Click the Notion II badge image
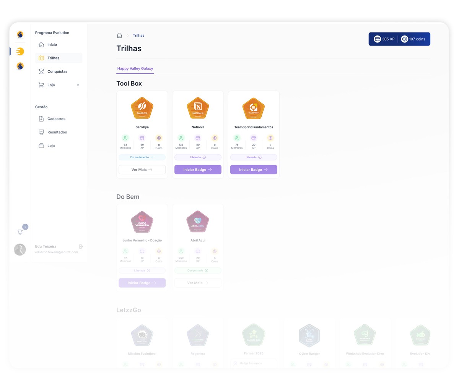Screen dimensions: 459x379 [x=198, y=108]
